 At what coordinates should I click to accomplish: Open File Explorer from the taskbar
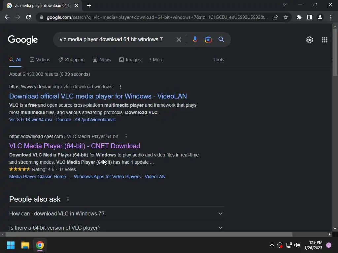coord(25,245)
